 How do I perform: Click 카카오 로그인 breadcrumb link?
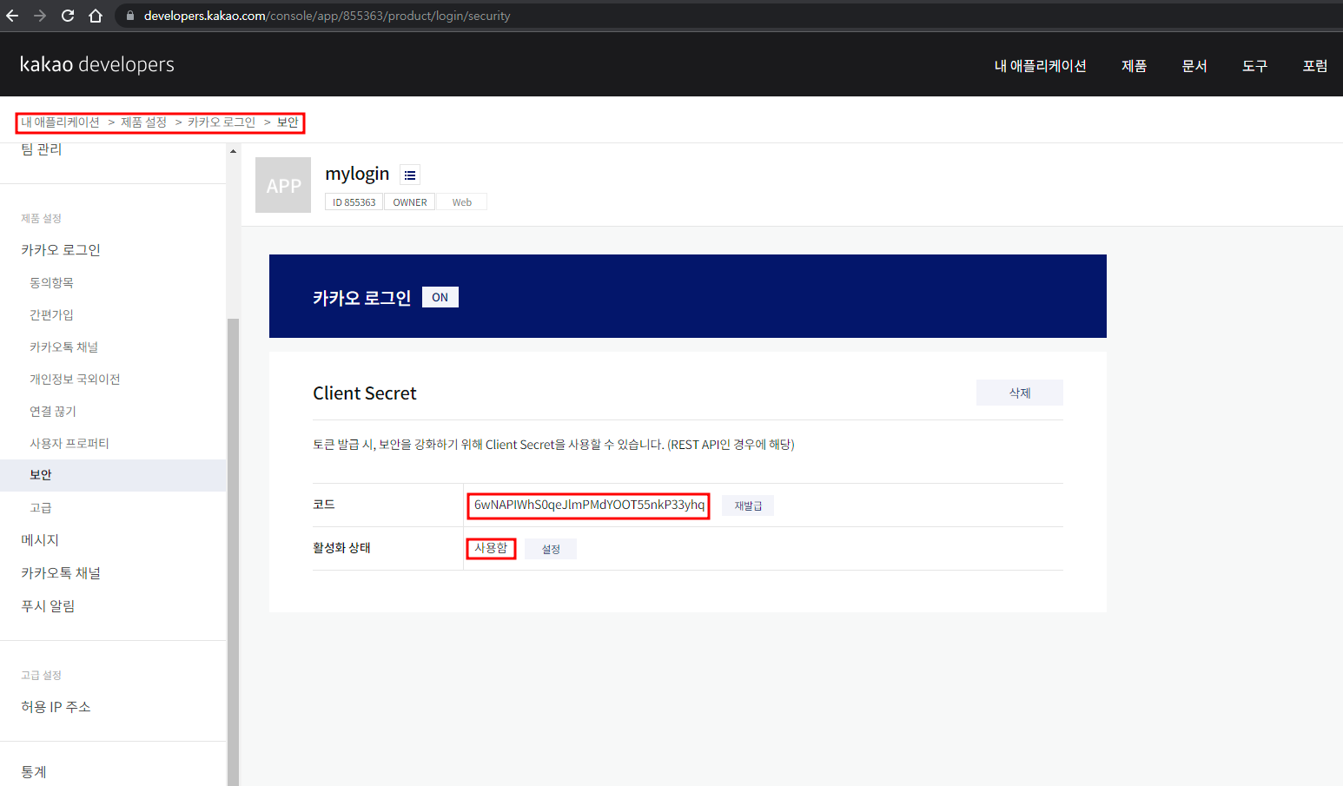click(222, 122)
